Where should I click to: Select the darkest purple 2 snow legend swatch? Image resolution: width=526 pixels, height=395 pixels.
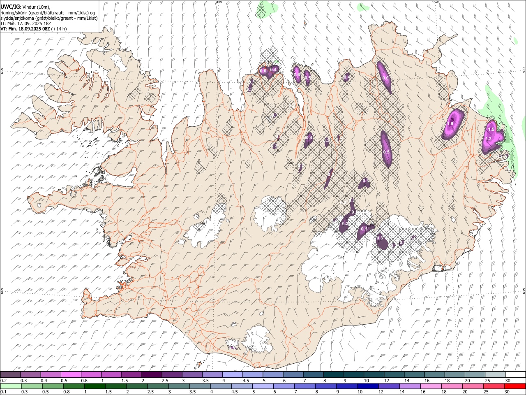151,374
